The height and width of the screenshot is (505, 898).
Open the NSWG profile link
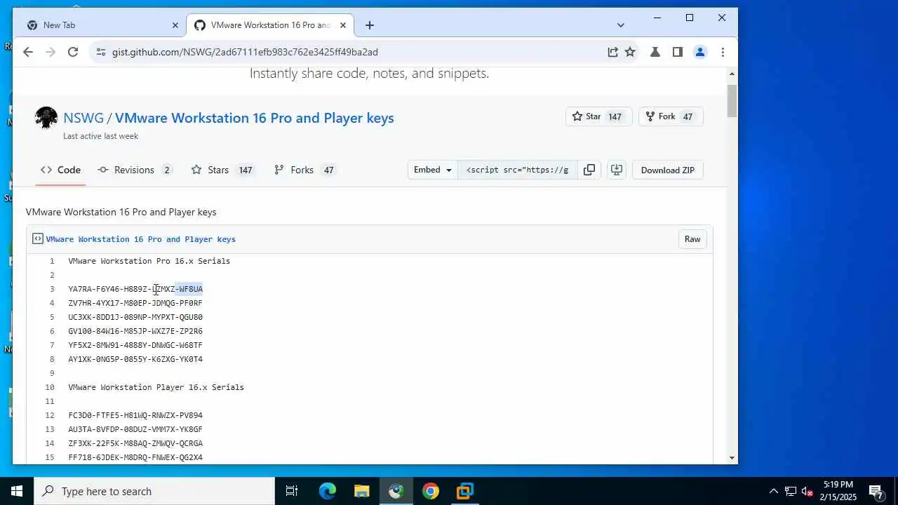(83, 118)
